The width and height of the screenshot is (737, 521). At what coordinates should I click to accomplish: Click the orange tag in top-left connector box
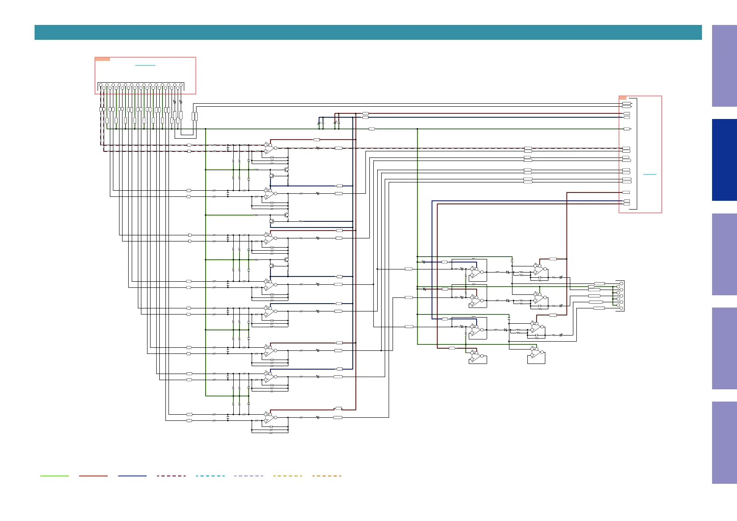pos(102,59)
